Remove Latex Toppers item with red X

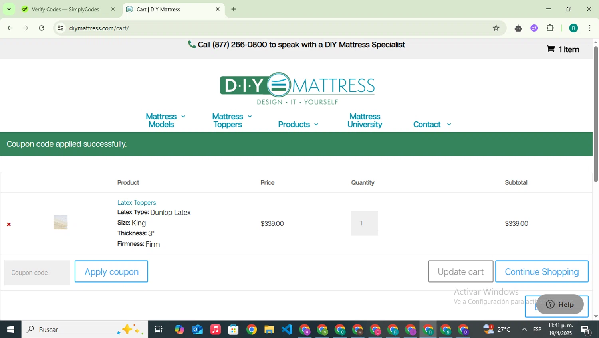click(x=9, y=225)
